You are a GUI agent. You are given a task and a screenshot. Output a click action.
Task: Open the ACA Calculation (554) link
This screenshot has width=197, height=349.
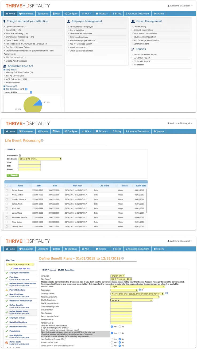17,79
